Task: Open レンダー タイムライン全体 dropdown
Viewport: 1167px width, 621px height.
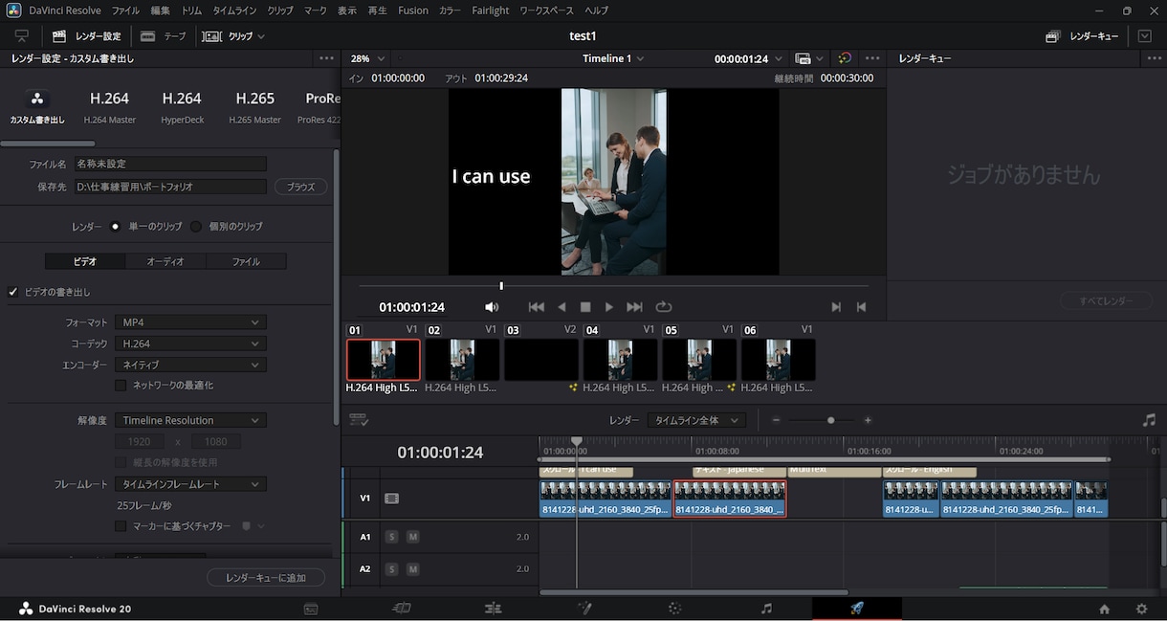Action: coord(696,420)
